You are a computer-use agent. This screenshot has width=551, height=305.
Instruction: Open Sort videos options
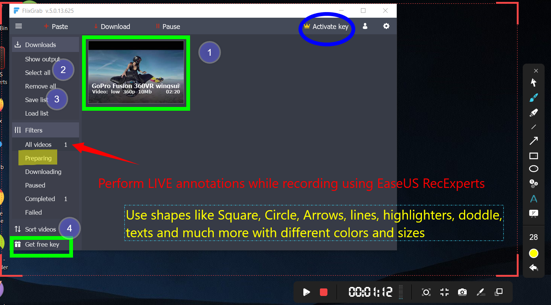(40, 229)
